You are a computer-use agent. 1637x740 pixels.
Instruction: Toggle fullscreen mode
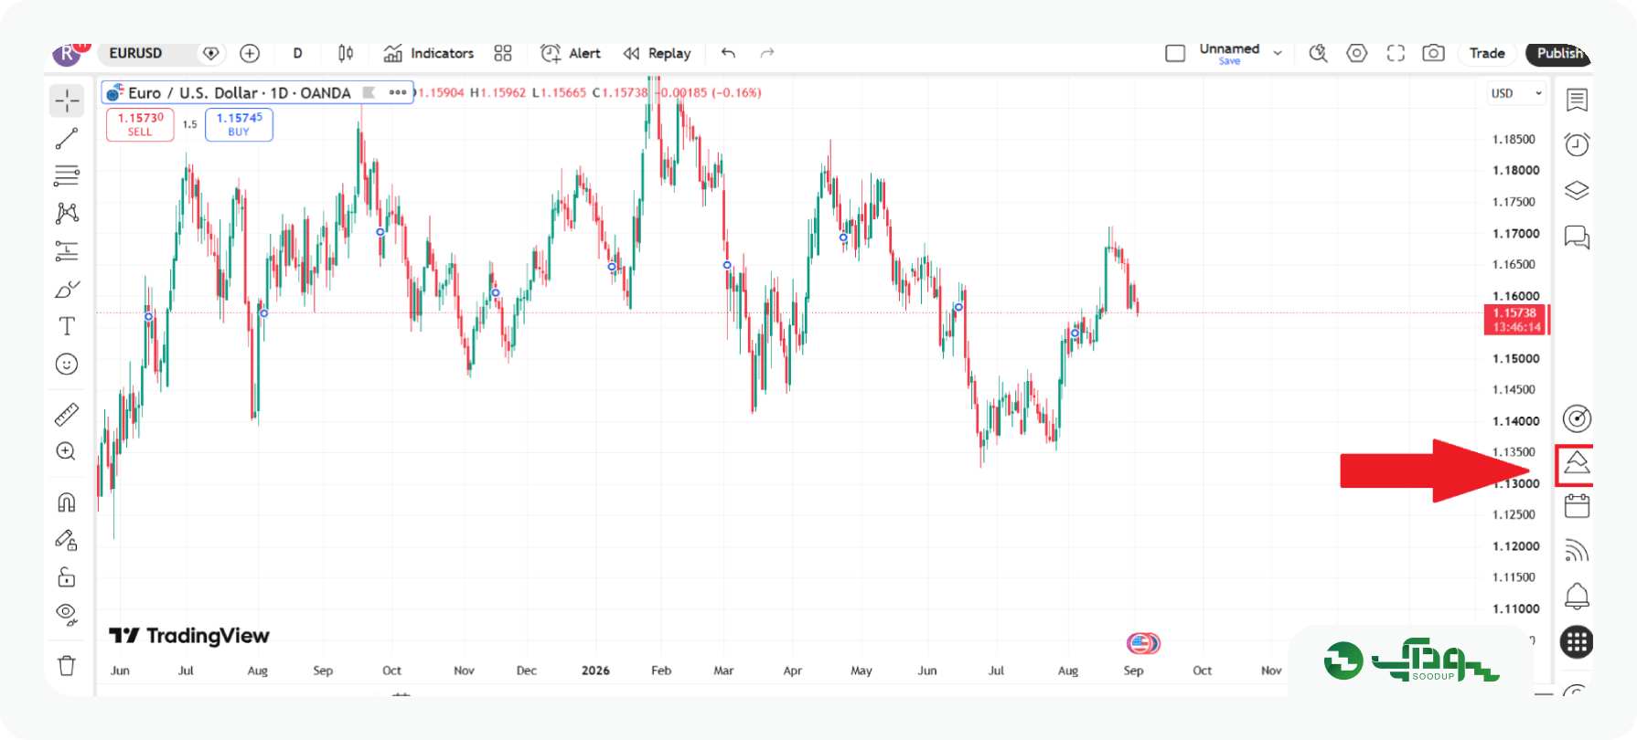pyautogui.click(x=1396, y=53)
